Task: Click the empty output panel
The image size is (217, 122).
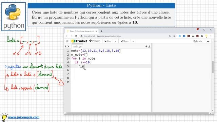Action: (x=181, y=78)
